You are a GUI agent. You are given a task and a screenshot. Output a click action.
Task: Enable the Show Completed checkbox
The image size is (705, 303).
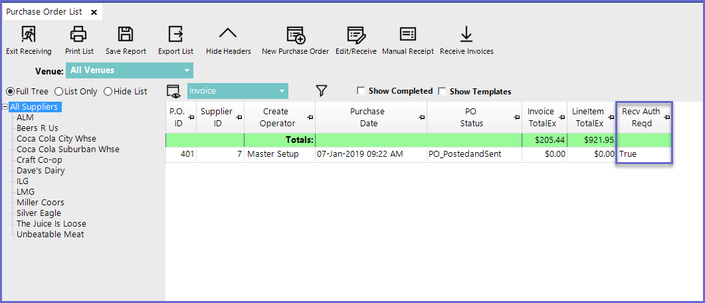pos(361,91)
